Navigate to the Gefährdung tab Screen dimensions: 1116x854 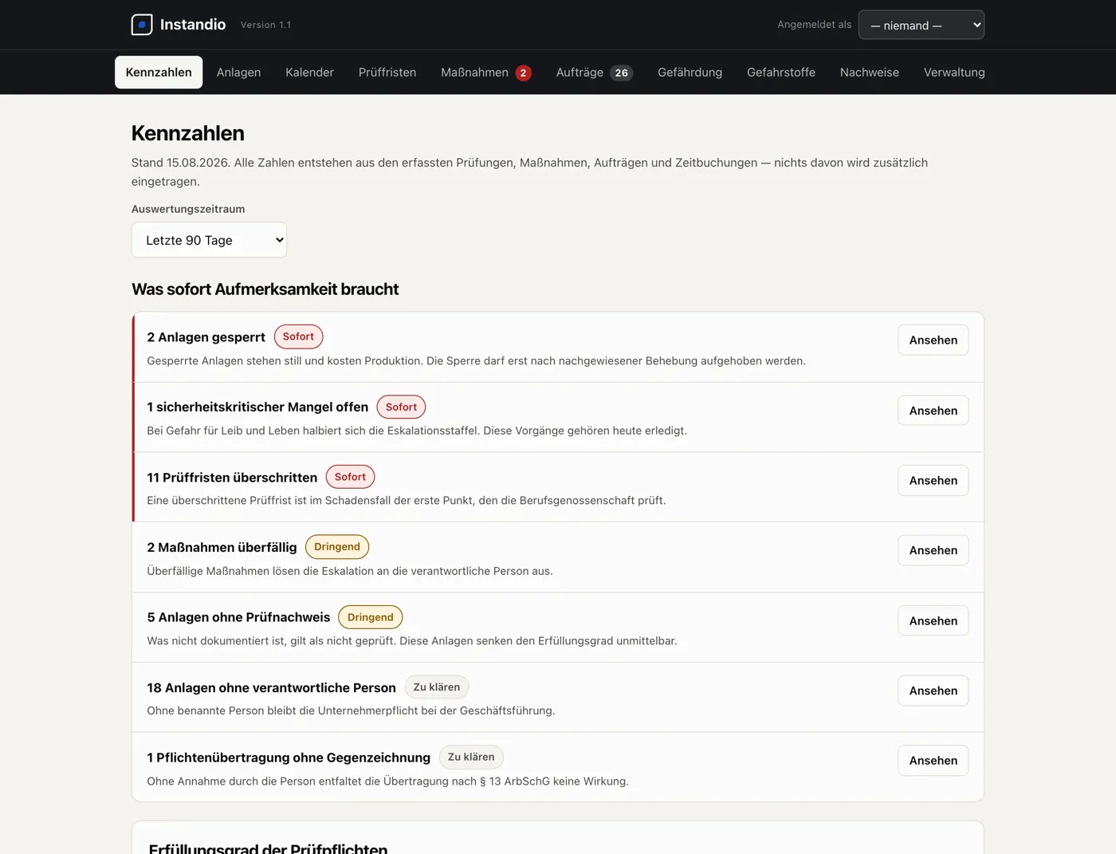coord(690,72)
